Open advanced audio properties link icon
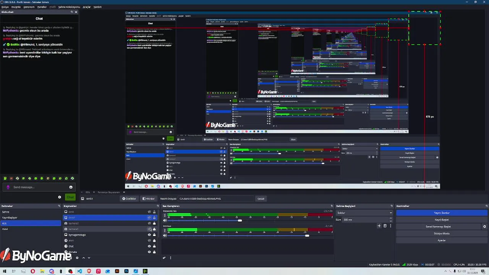The height and width of the screenshot is (275, 489). tap(164, 258)
